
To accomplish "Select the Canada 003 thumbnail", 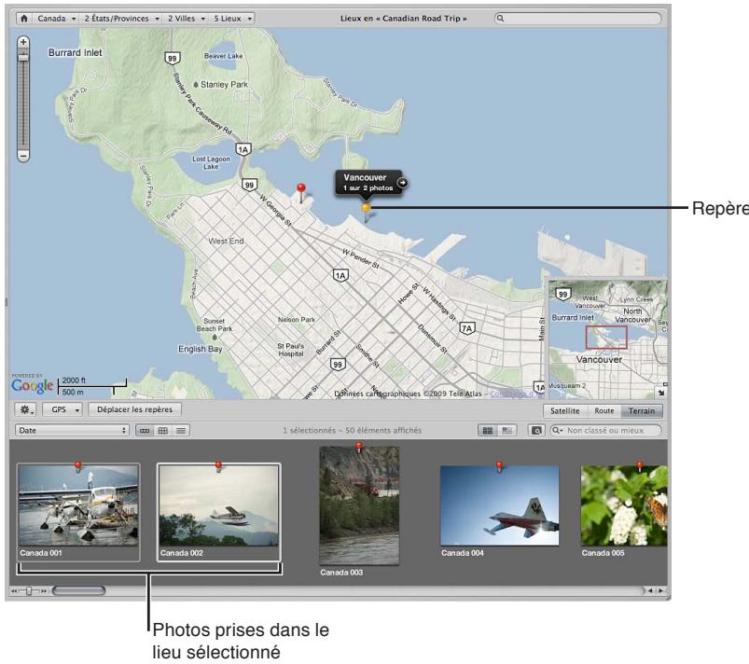I will (x=359, y=505).
